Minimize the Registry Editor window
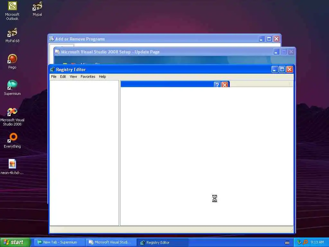The image size is (329, 247). (x=275, y=69)
